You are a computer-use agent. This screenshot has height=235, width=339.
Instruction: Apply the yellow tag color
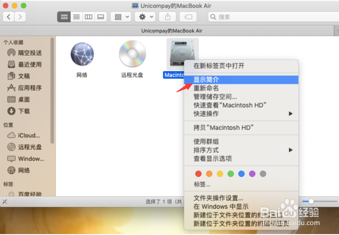click(x=220, y=174)
